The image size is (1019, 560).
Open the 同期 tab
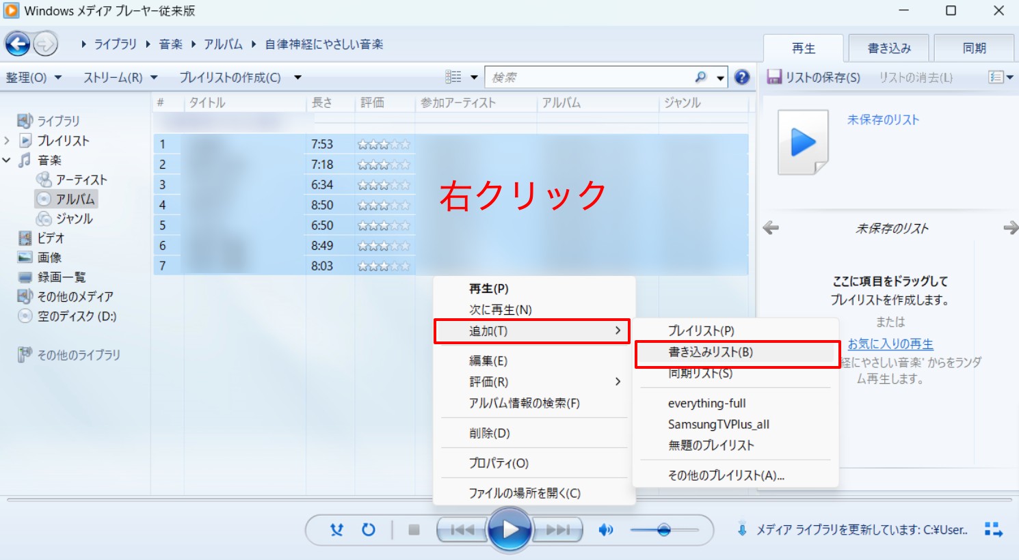[974, 48]
